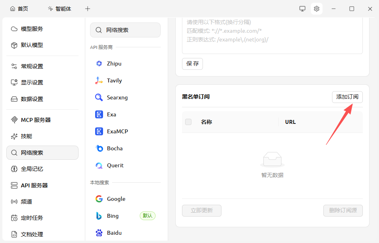Click the 暂无数据 empty inbox icon

point(272,160)
